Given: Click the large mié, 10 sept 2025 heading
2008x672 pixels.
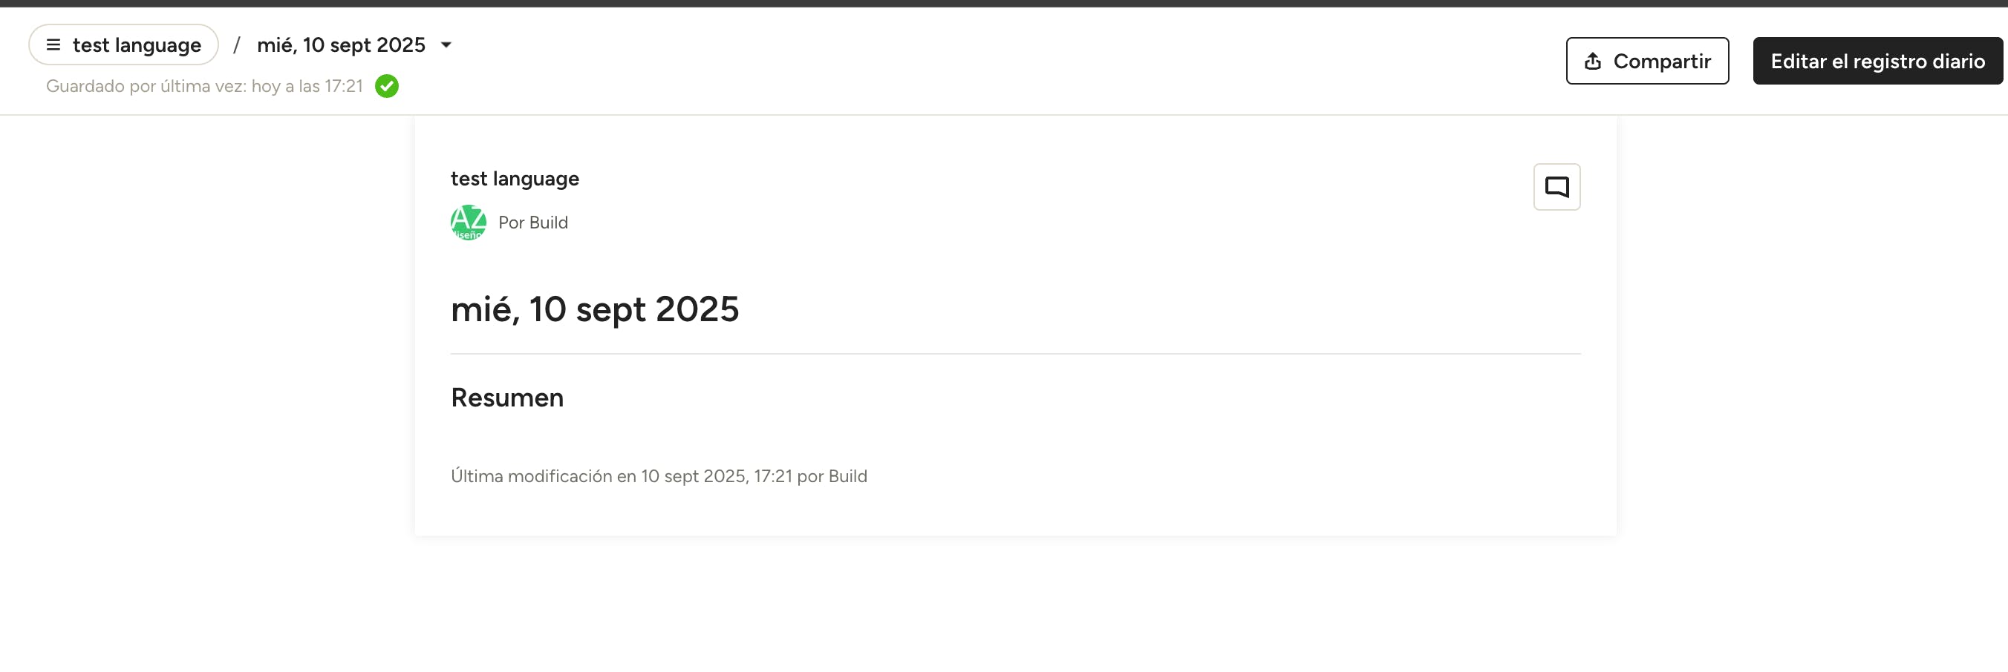Looking at the screenshot, I should point(594,309).
